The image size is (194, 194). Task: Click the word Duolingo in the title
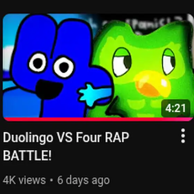[28, 138]
